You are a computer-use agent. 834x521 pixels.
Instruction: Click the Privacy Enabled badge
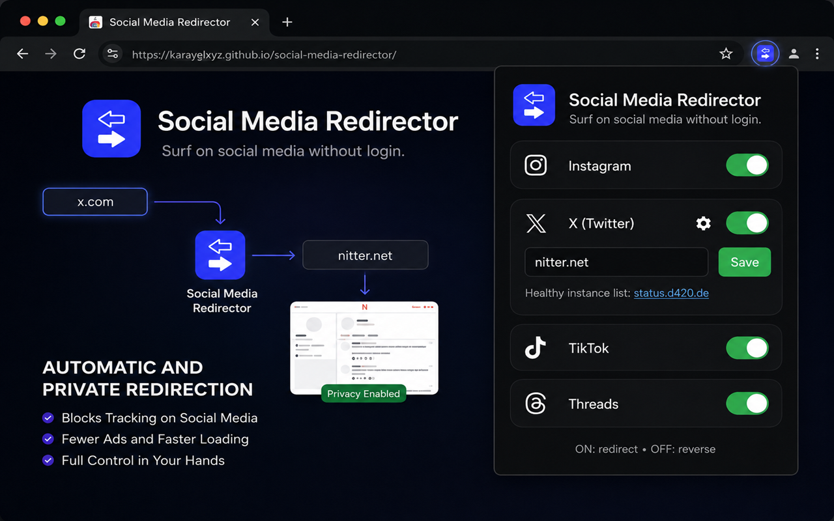[x=364, y=394]
